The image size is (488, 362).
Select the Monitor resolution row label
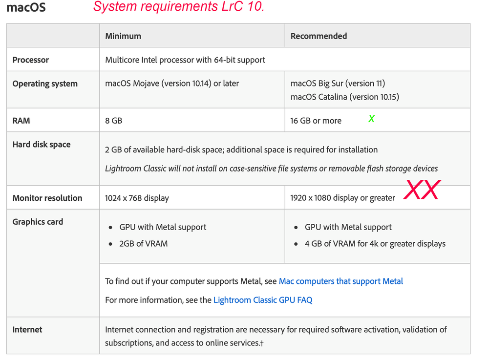tap(47, 198)
